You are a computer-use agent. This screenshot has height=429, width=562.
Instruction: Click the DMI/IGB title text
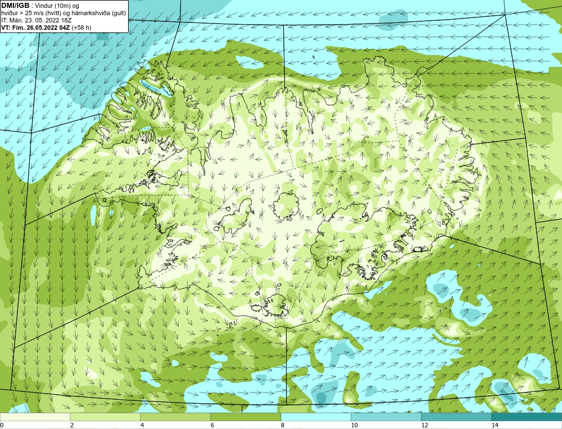pos(15,6)
